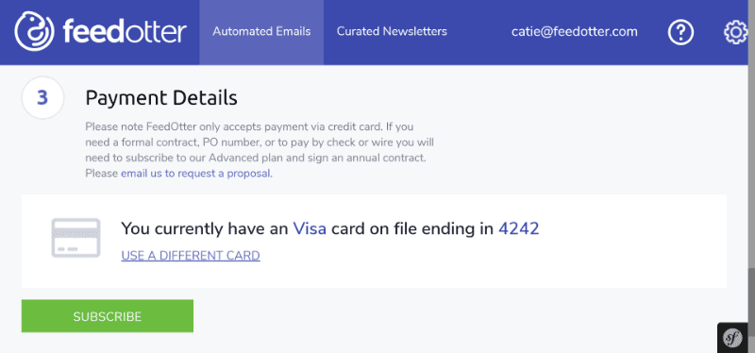
Task: Select the Payment Details heading
Action: [x=161, y=98]
